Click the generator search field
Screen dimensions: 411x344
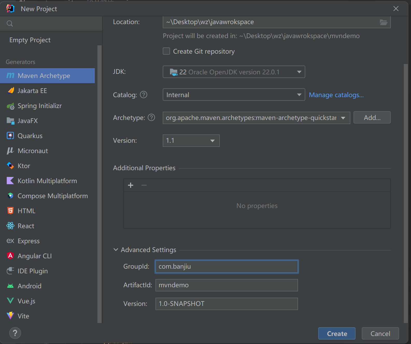click(x=51, y=24)
